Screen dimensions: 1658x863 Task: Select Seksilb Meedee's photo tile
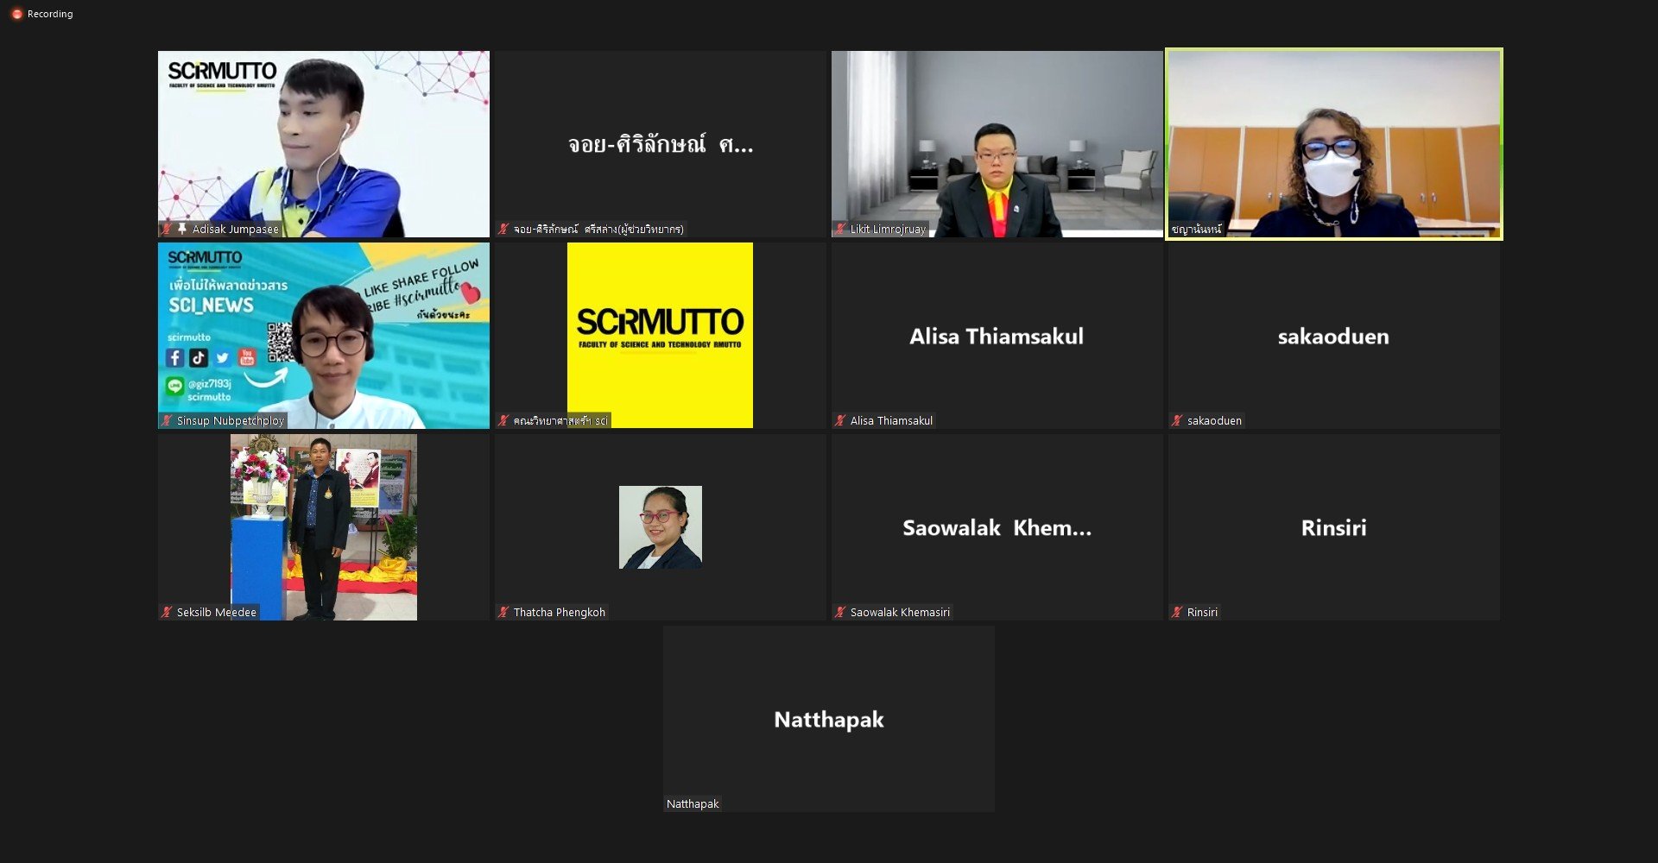tap(324, 527)
